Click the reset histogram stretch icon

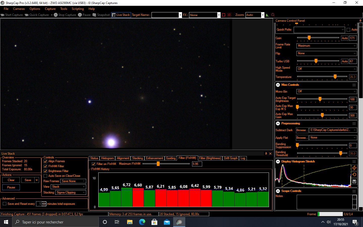click(x=354, y=175)
